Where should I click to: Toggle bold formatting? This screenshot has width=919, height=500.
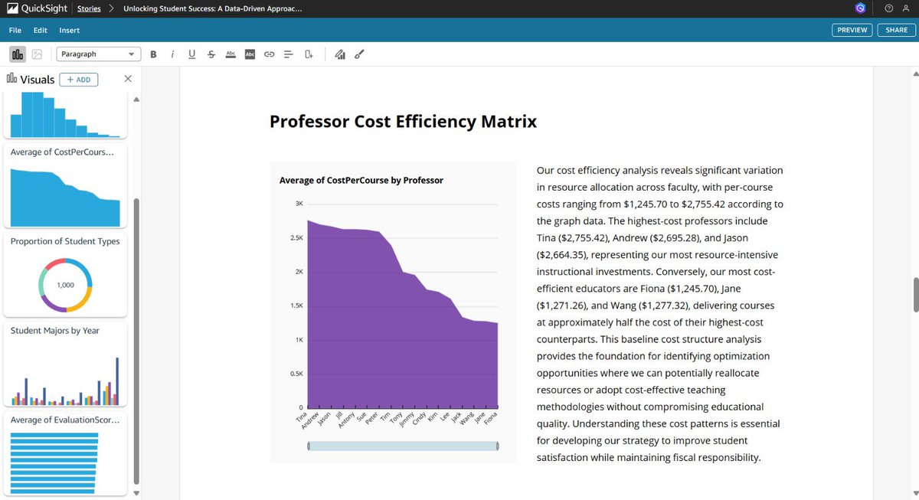[153, 54]
